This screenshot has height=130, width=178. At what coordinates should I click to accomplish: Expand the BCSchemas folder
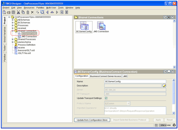[13, 23]
